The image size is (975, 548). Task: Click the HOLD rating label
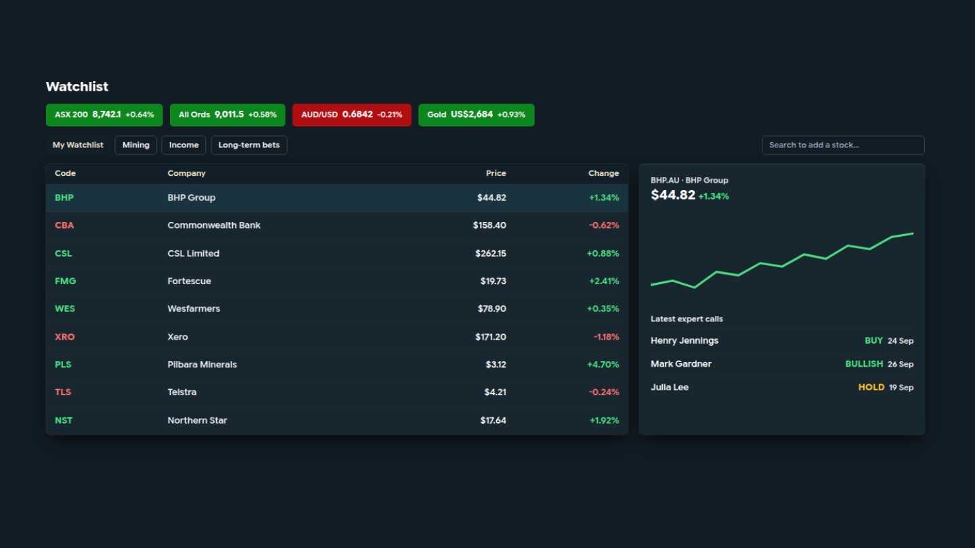click(x=871, y=388)
